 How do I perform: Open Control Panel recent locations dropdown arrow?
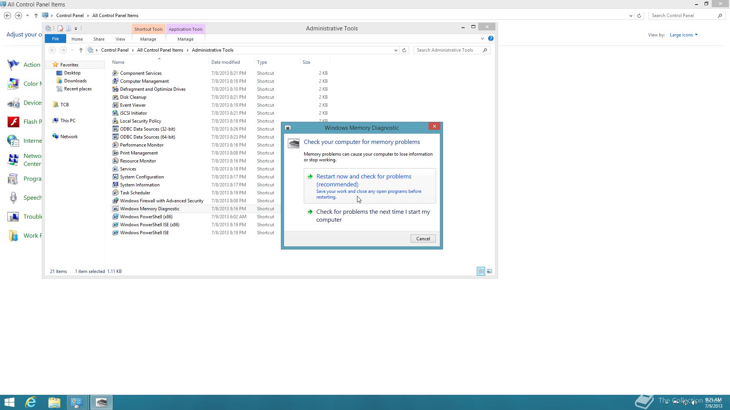click(27, 16)
